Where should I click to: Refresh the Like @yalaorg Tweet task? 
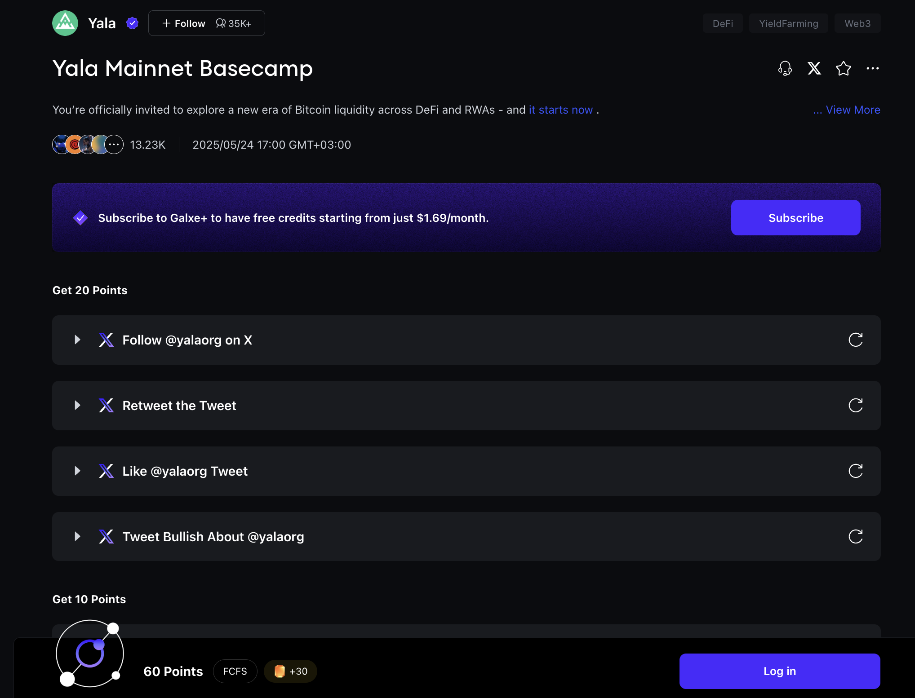(855, 471)
